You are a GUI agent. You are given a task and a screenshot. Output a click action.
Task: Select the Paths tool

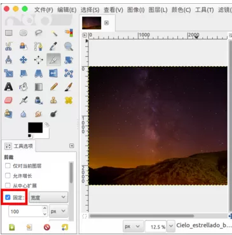click(39, 46)
